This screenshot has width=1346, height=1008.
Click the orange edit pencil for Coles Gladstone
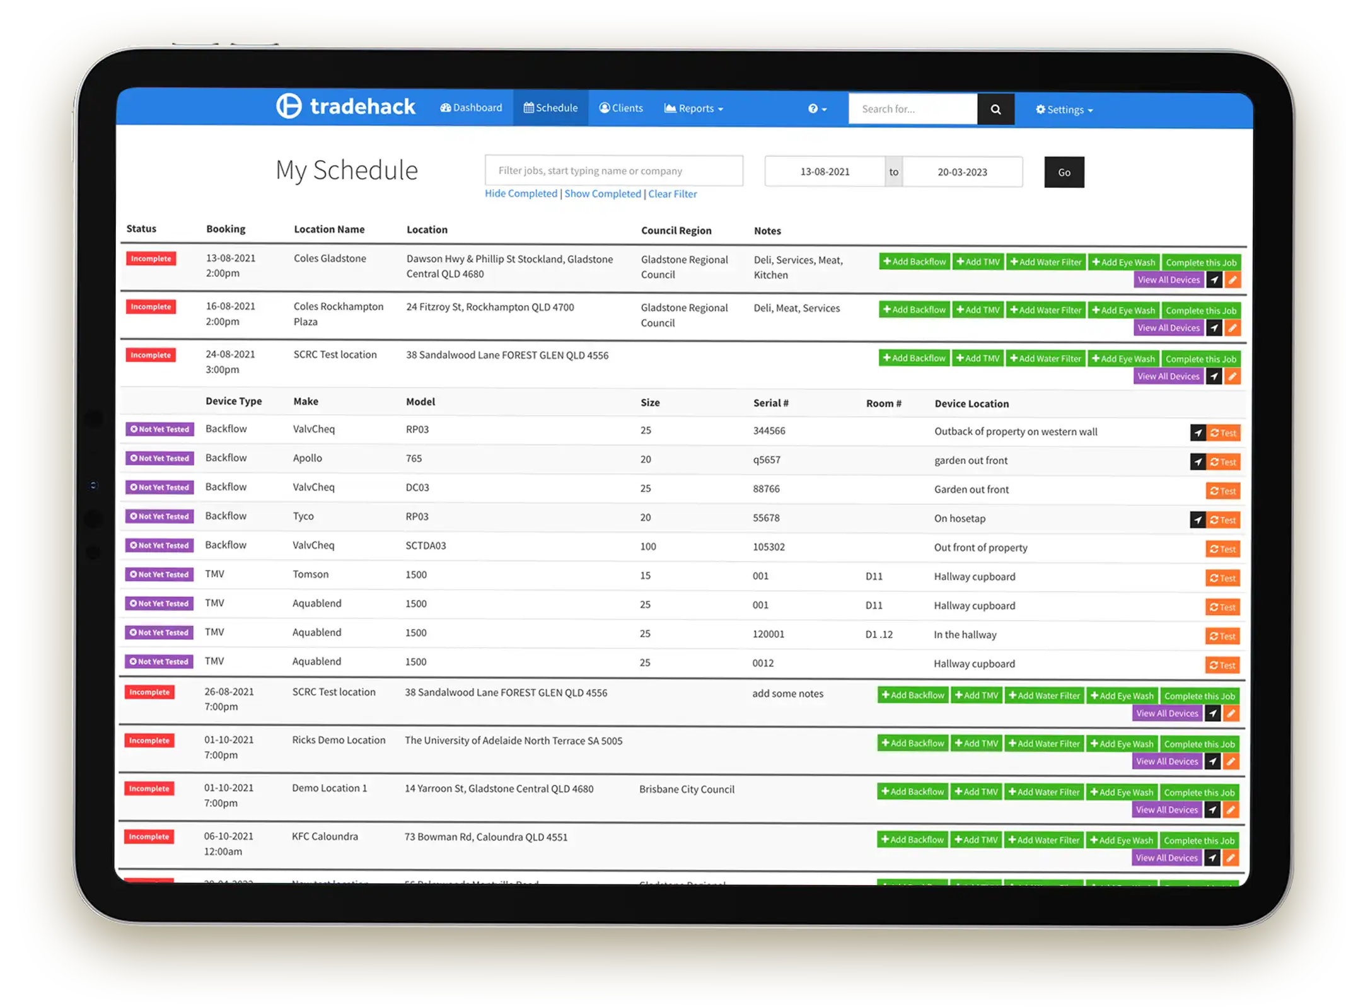1233,280
